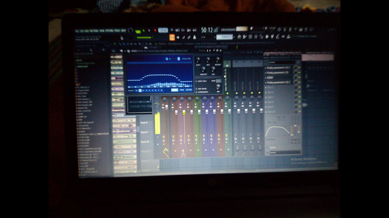
Task: Toggle the EQUO slot enable knob
Action: (295, 78)
